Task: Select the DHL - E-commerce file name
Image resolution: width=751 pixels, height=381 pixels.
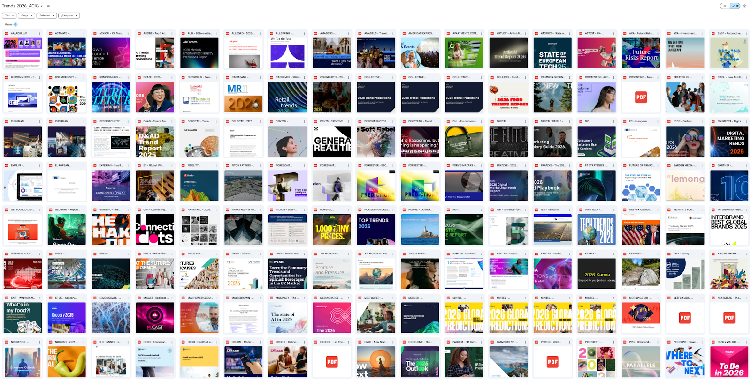Action: 465,121
